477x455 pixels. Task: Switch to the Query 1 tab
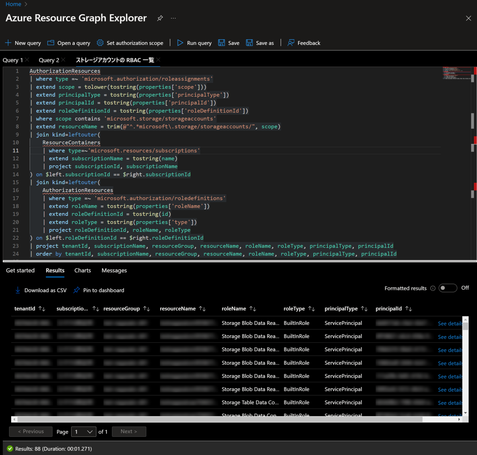[x=13, y=60]
